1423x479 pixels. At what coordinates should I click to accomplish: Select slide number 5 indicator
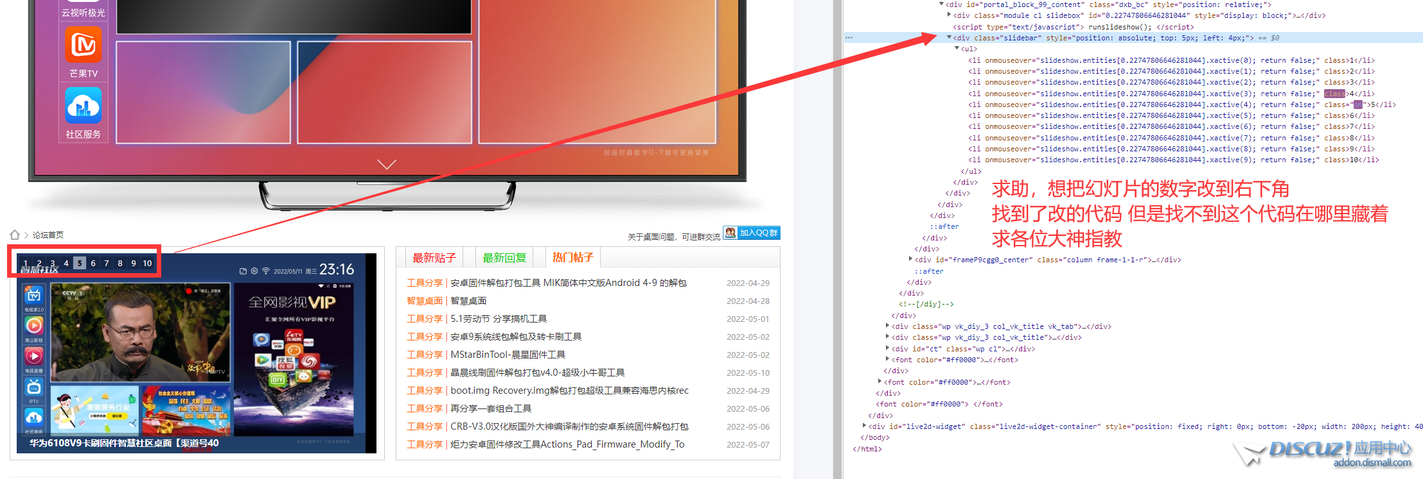click(x=80, y=263)
